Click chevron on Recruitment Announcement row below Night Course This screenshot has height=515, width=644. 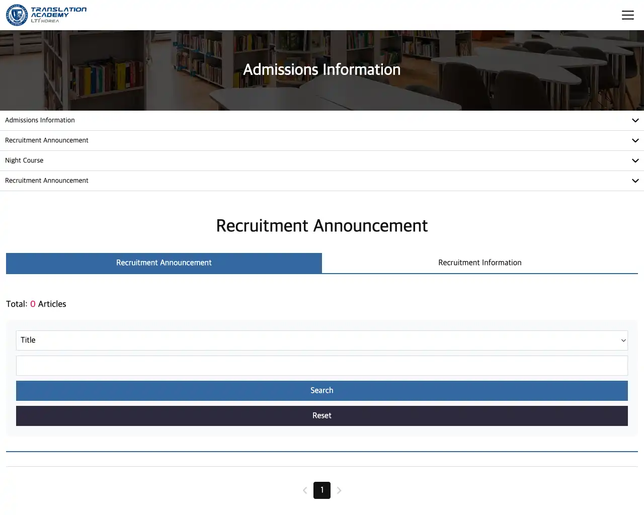[635, 181]
